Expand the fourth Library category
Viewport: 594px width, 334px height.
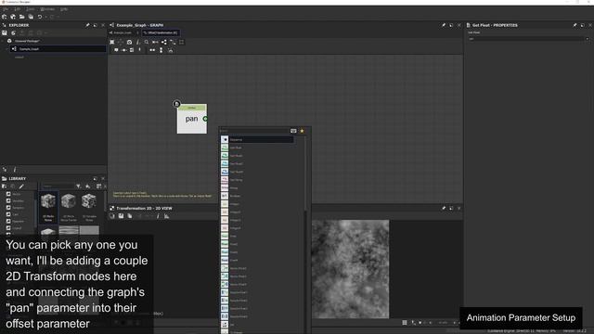click(8, 214)
